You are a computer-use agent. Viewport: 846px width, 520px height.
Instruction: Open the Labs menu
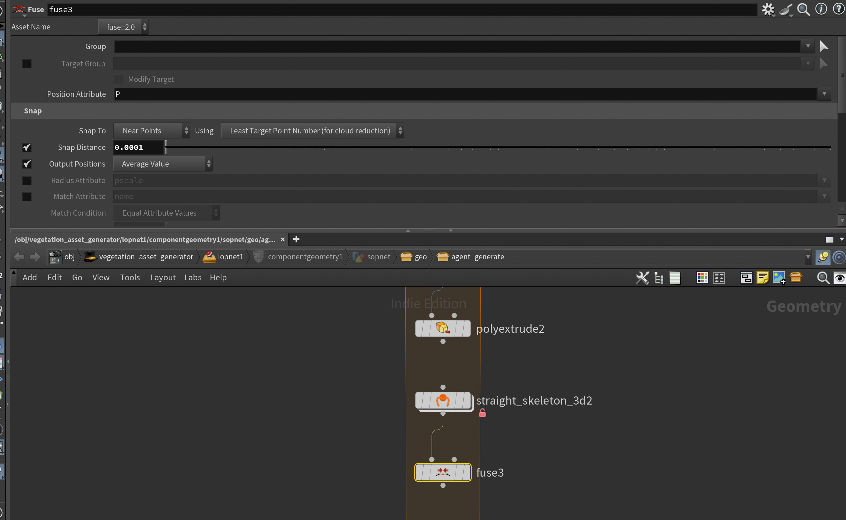[193, 278]
